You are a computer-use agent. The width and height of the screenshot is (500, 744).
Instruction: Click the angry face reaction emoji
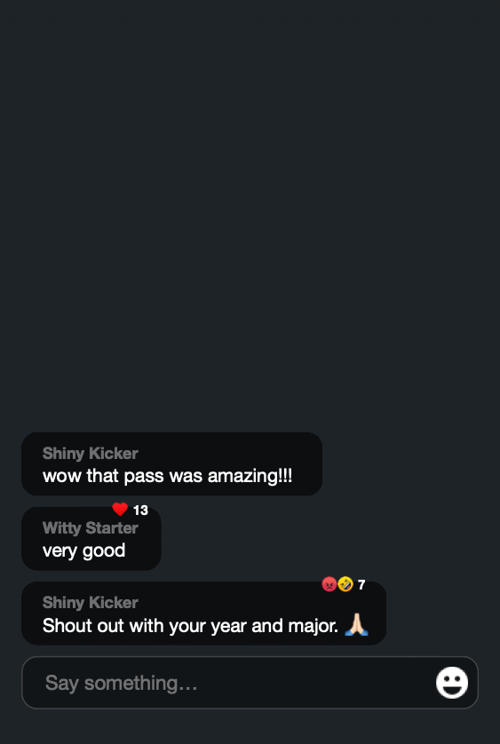(x=329, y=584)
